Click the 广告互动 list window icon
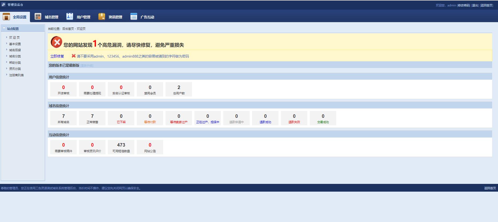 pyautogui.click(x=134, y=17)
